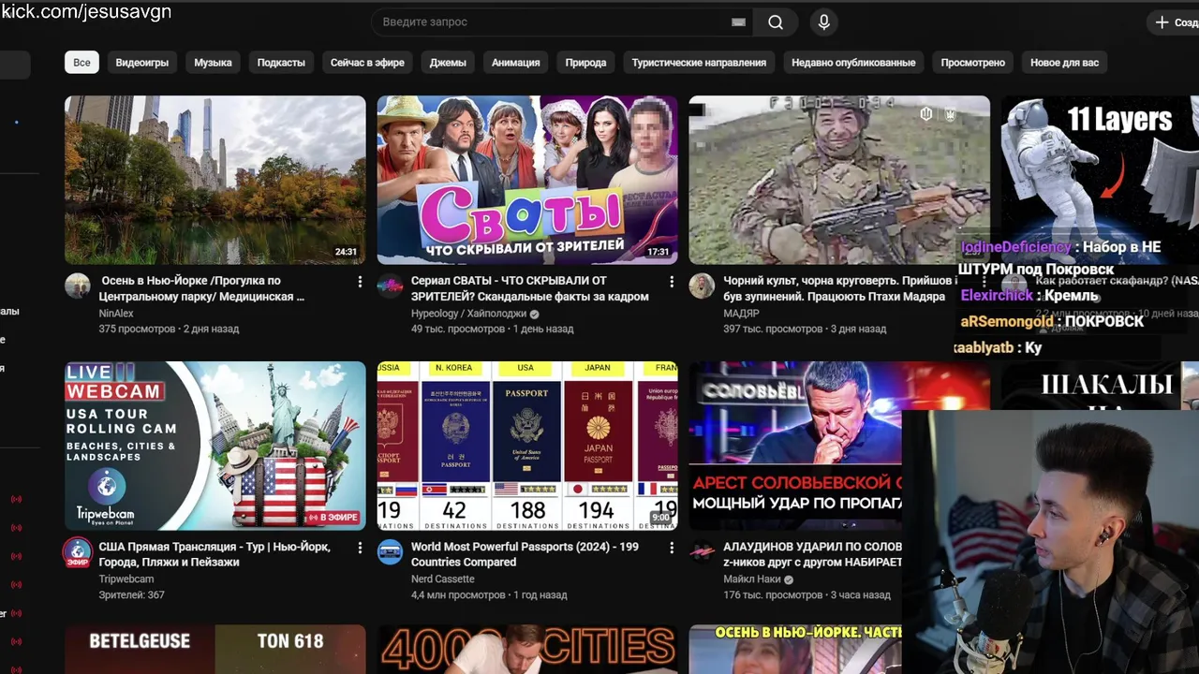This screenshot has height=674, width=1199.
Task: Open options menu for Осень в Нью-Йорке video
Action: 360,282
